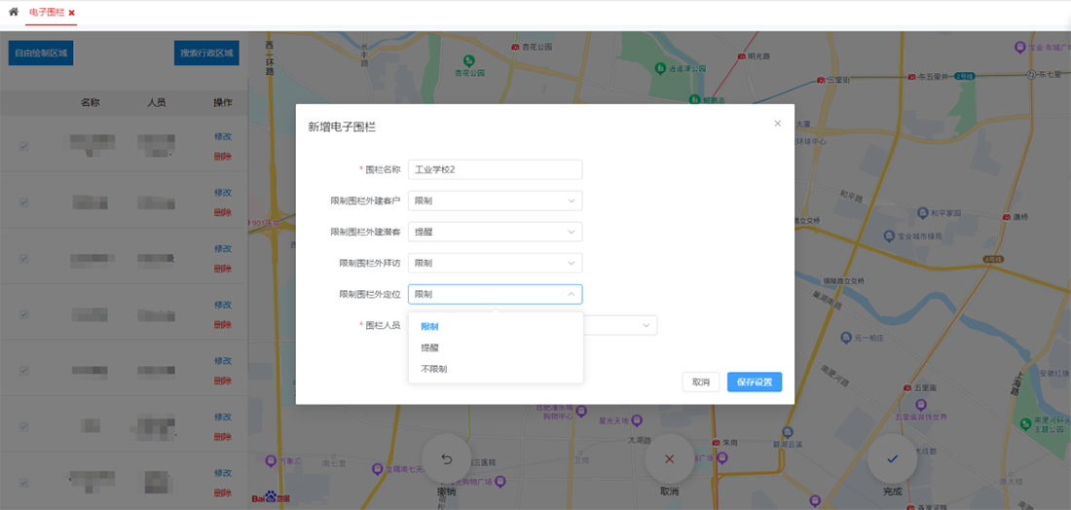The height and width of the screenshot is (510, 1071).
Task: Click the checkmark 完成 circle icon on map
Action: (x=892, y=458)
